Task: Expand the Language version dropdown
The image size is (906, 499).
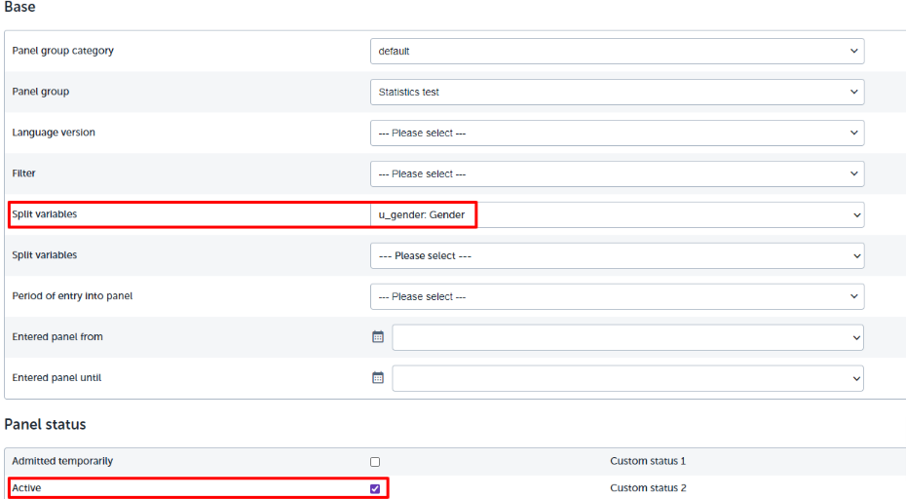Action: (x=617, y=133)
